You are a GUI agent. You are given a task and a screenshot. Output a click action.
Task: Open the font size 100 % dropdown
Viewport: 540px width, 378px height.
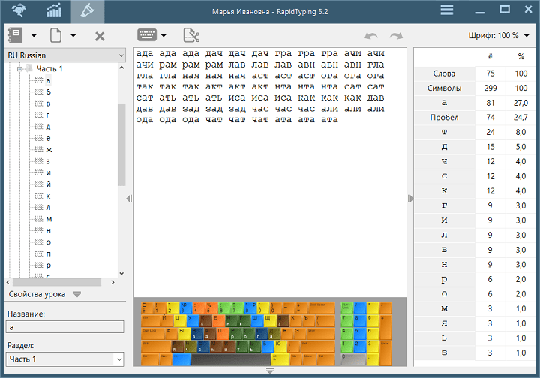coord(499,36)
